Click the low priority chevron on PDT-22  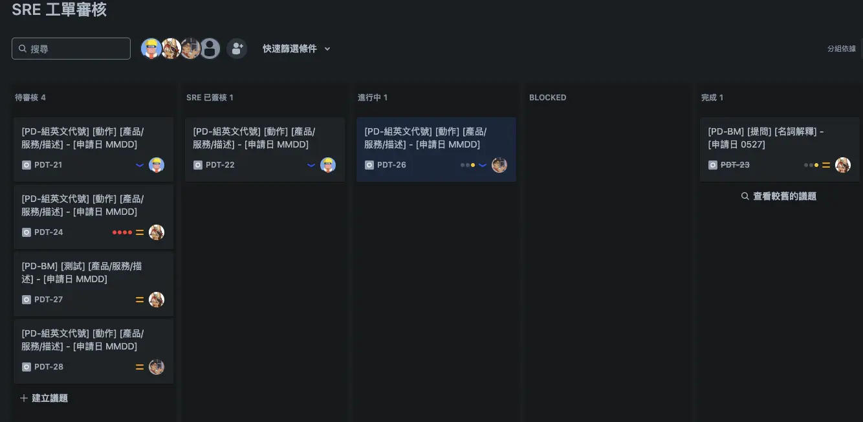click(311, 165)
